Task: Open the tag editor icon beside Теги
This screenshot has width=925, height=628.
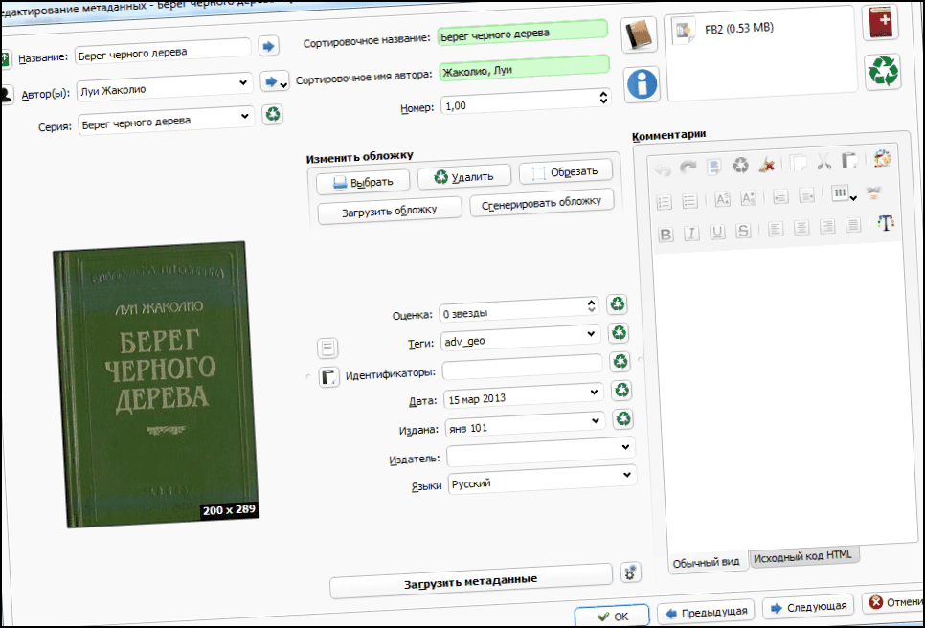Action: tap(327, 347)
